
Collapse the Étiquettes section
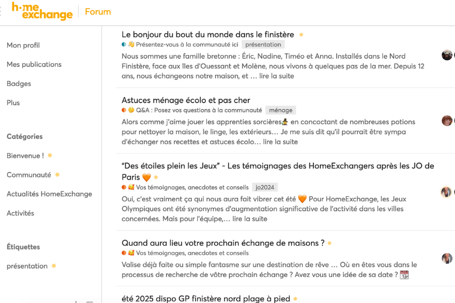coord(23,247)
